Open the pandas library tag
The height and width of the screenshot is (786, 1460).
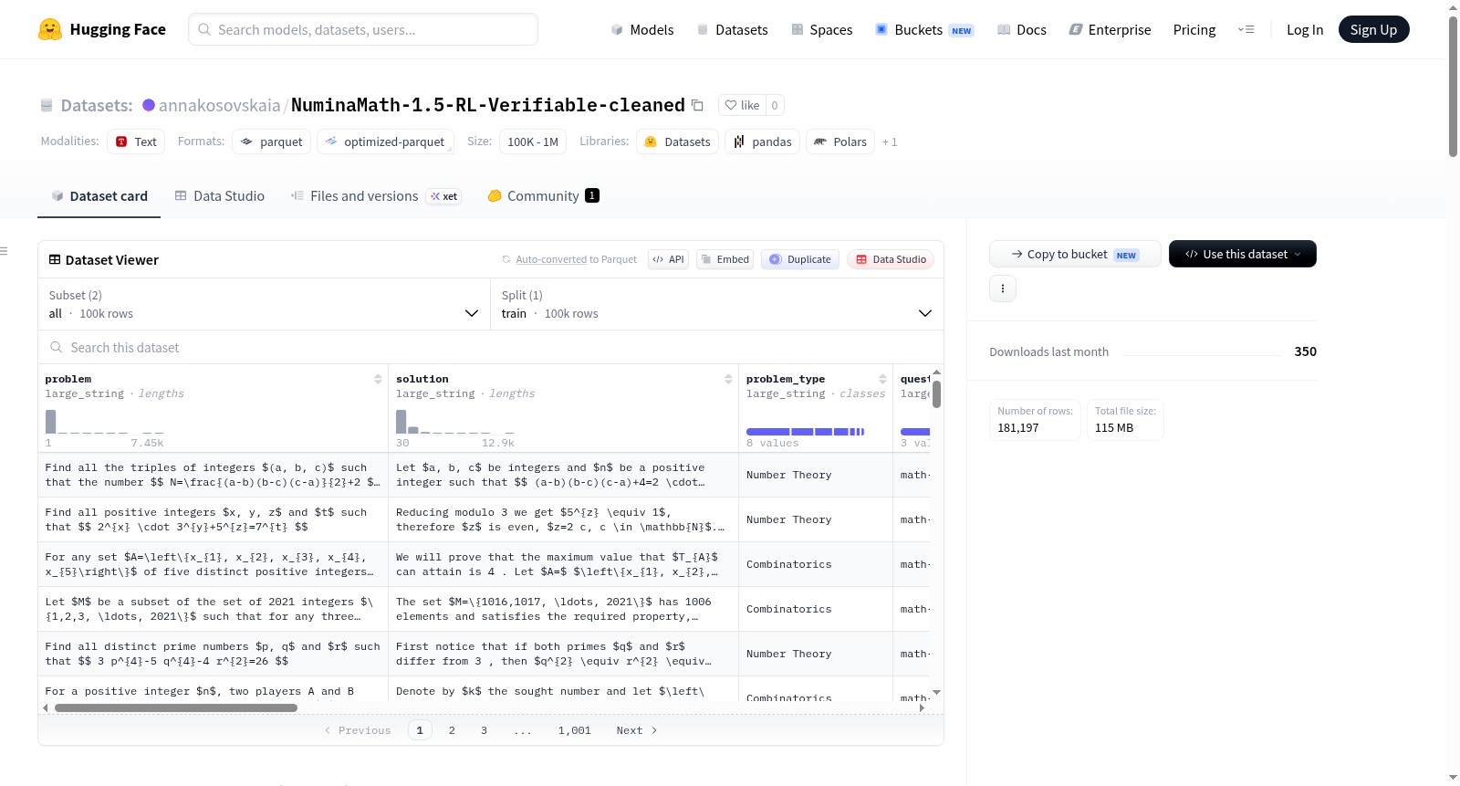[x=763, y=141]
